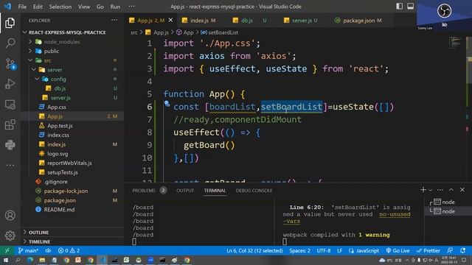Image resolution: width=472 pixels, height=265 pixels.
Task: Open the launch profile dropdown arrow
Action: (431, 190)
